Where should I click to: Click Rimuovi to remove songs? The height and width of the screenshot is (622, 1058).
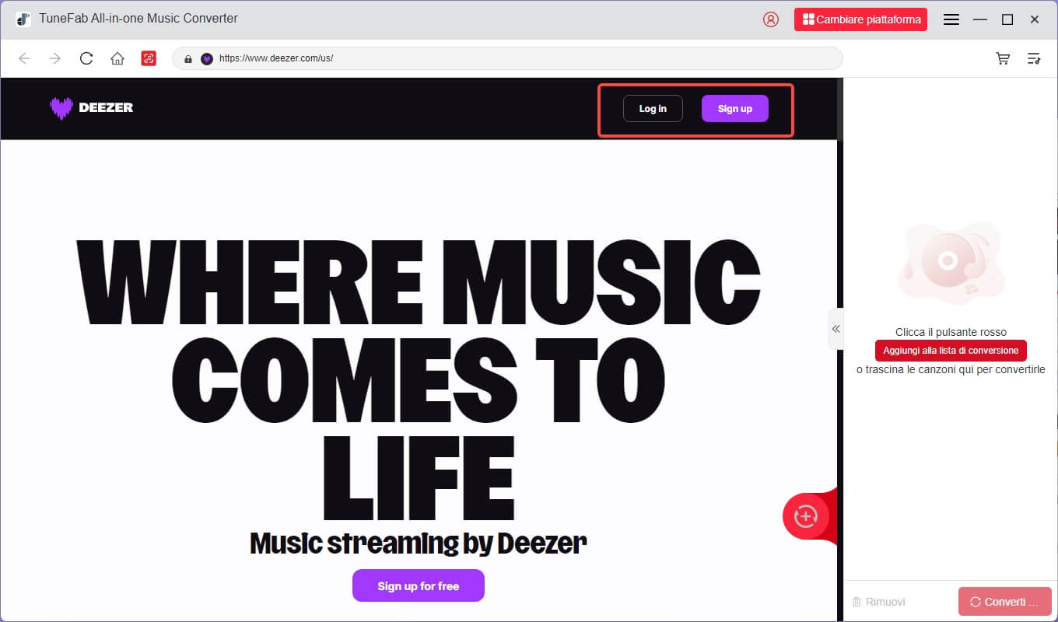pos(879,602)
